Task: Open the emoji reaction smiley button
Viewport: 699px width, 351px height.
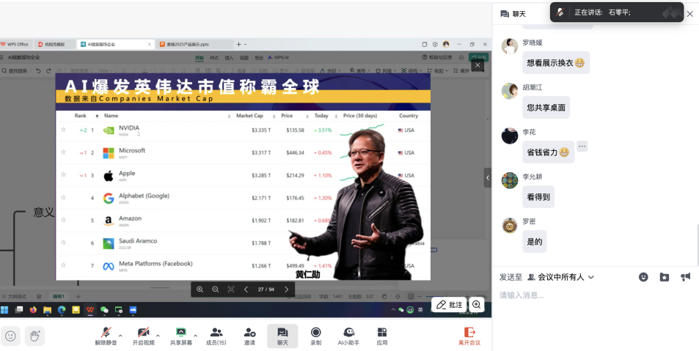Action: pyautogui.click(x=11, y=336)
